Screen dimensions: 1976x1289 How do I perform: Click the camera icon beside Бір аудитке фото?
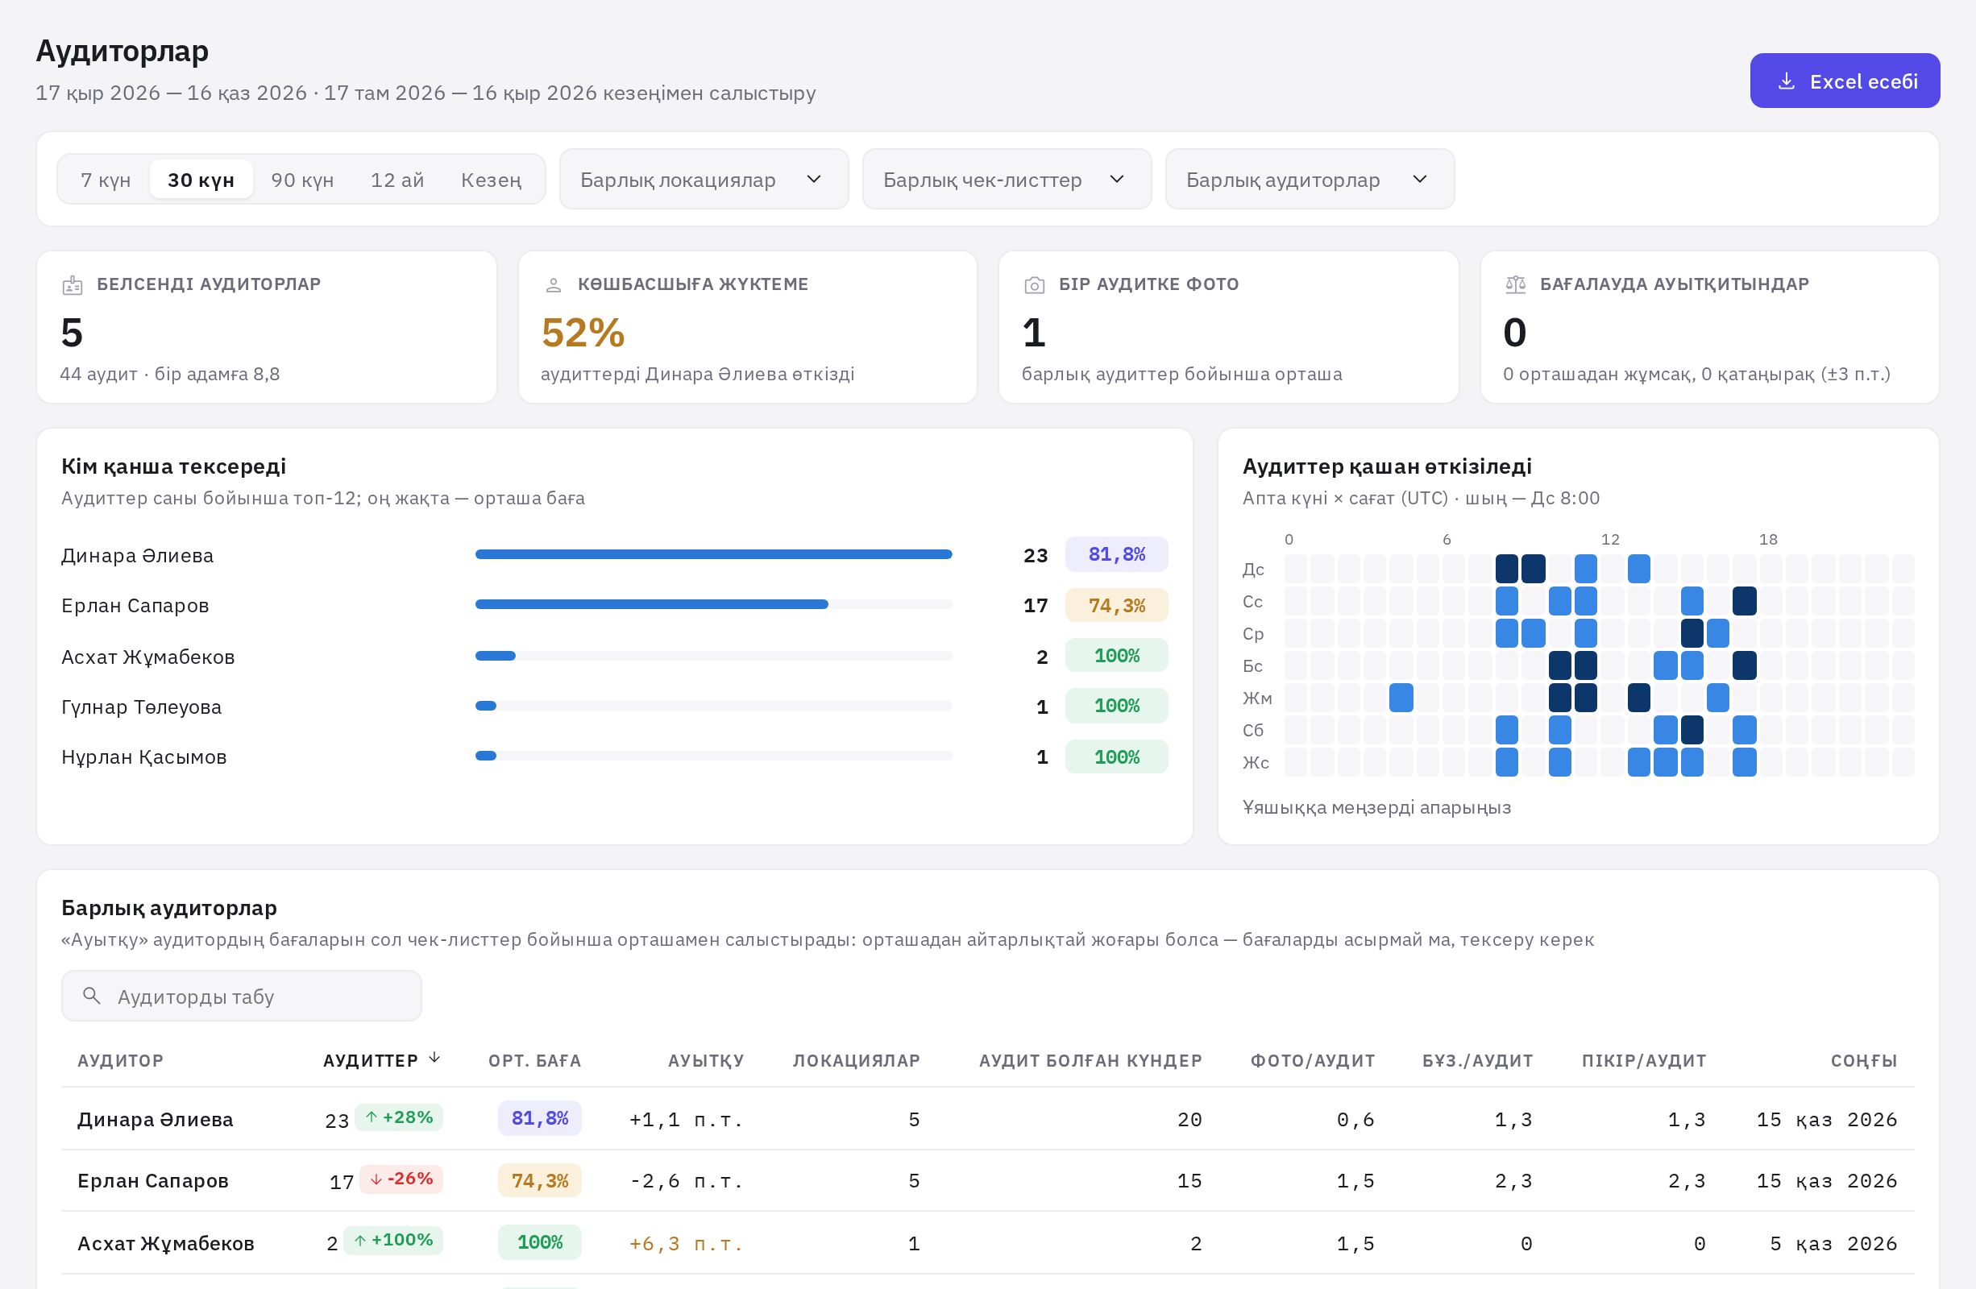(x=1035, y=285)
